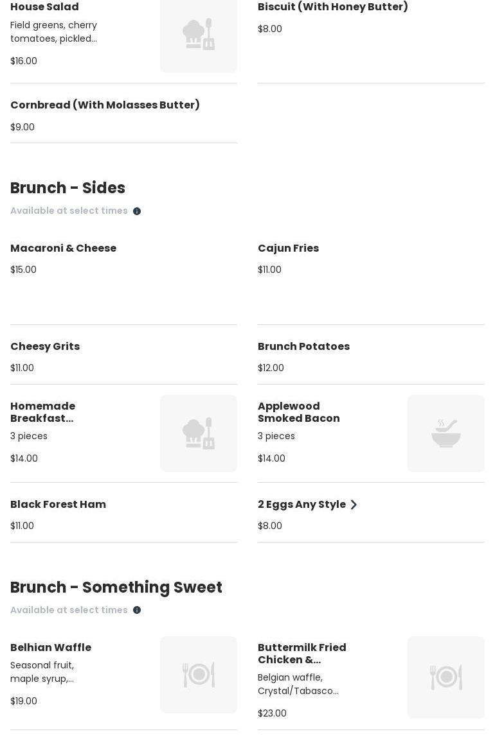Click the Brunch - Sides heading
This screenshot has height=739, width=495.
tap(67, 188)
